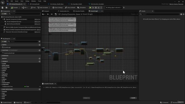Open Class Defaults

70,8
